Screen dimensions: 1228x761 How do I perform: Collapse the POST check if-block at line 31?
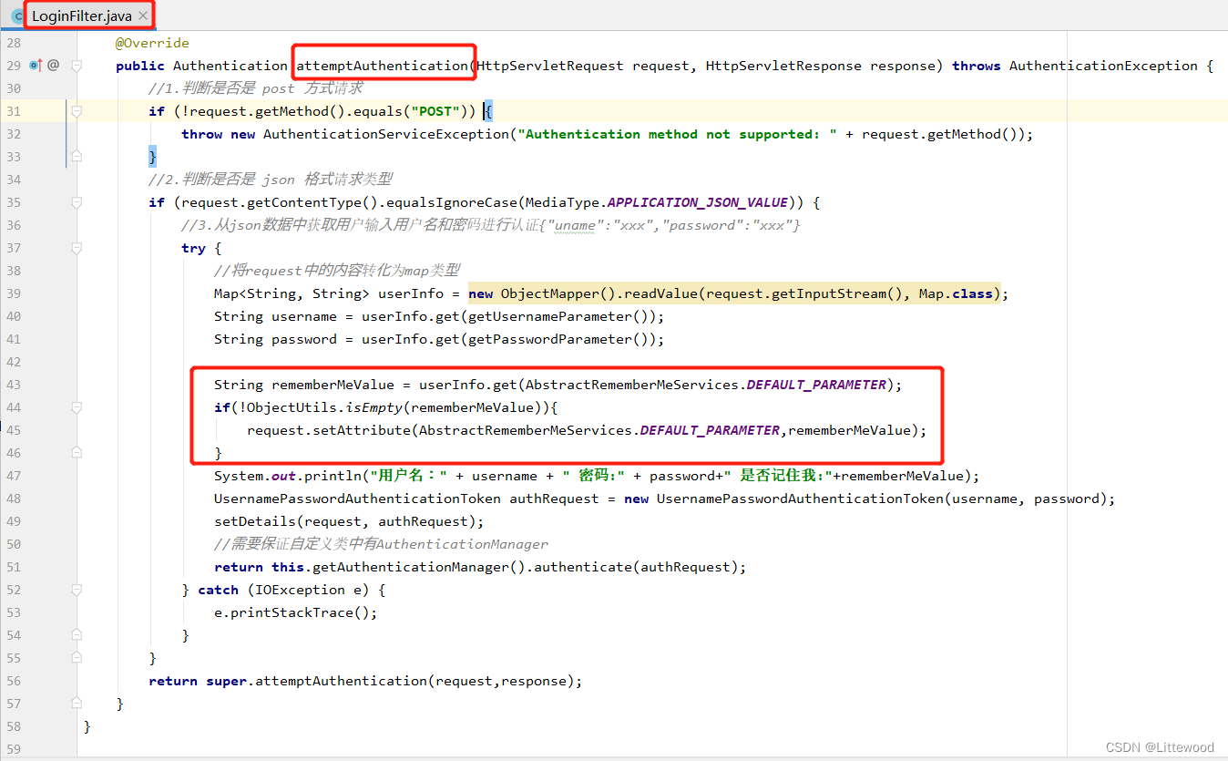[77, 111]
